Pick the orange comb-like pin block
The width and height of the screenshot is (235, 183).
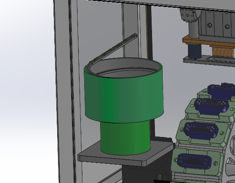click(x=223, y=52)
